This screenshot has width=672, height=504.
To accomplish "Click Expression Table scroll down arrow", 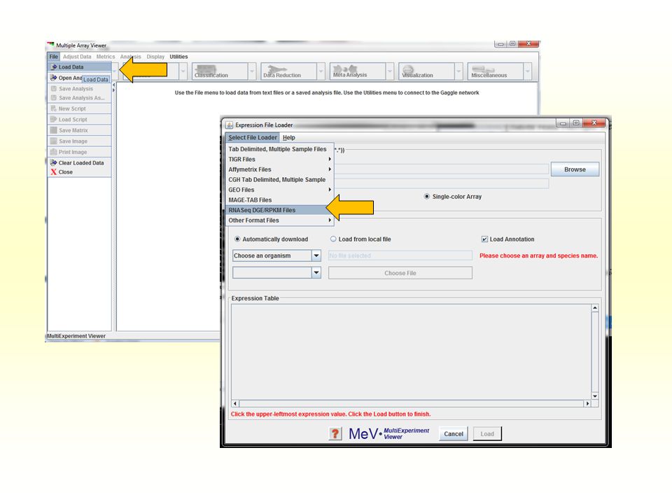I will click(595, 396).
